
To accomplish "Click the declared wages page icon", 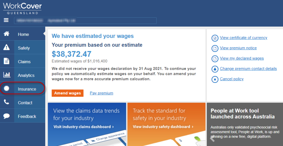I will click(215, 59).
